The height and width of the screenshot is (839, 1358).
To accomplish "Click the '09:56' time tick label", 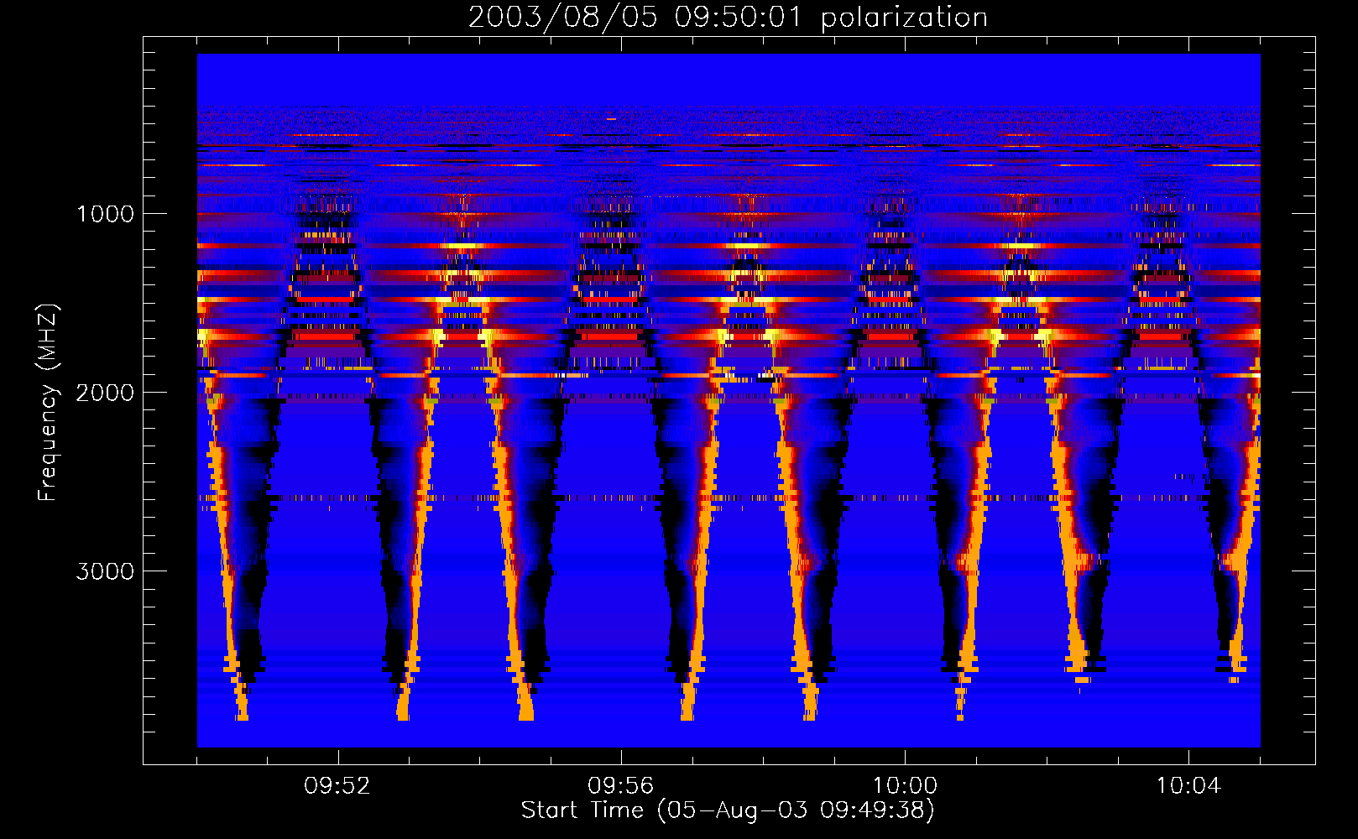I will click(621, 786).
